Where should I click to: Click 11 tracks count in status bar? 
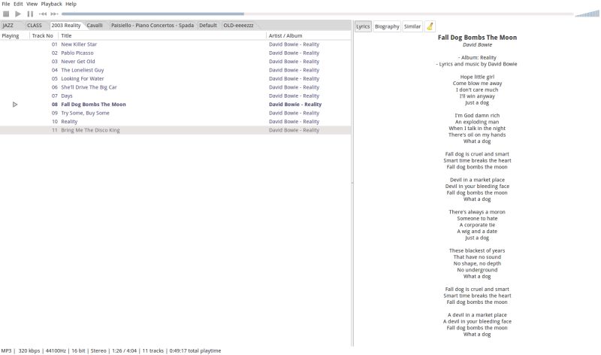(153, 350)
